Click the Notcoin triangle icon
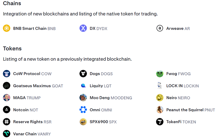Image resolution: width=217 pixels, height=140 pixels. 7,110
